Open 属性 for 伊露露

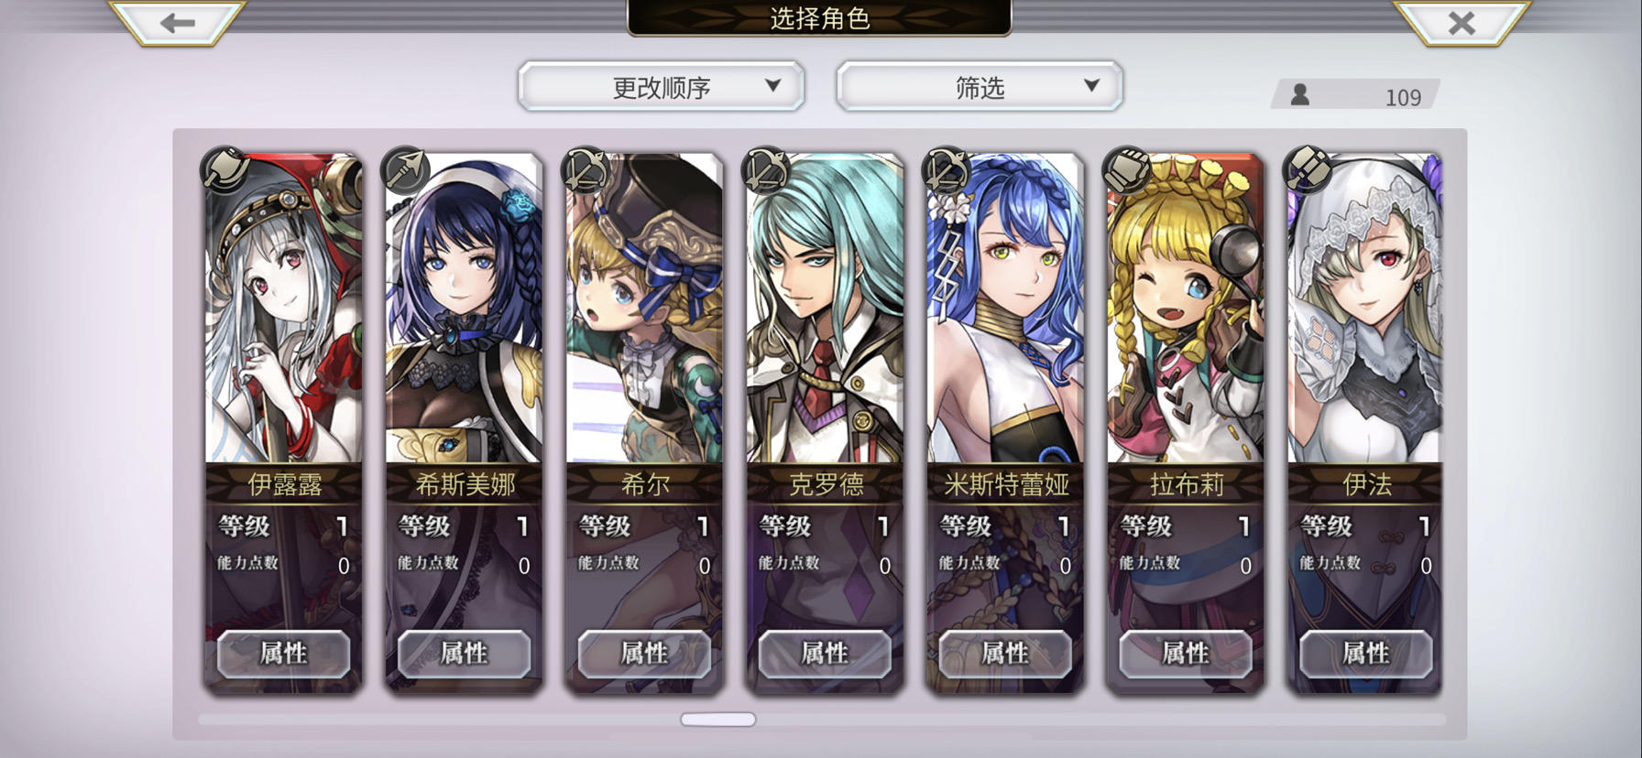[283, 654]
